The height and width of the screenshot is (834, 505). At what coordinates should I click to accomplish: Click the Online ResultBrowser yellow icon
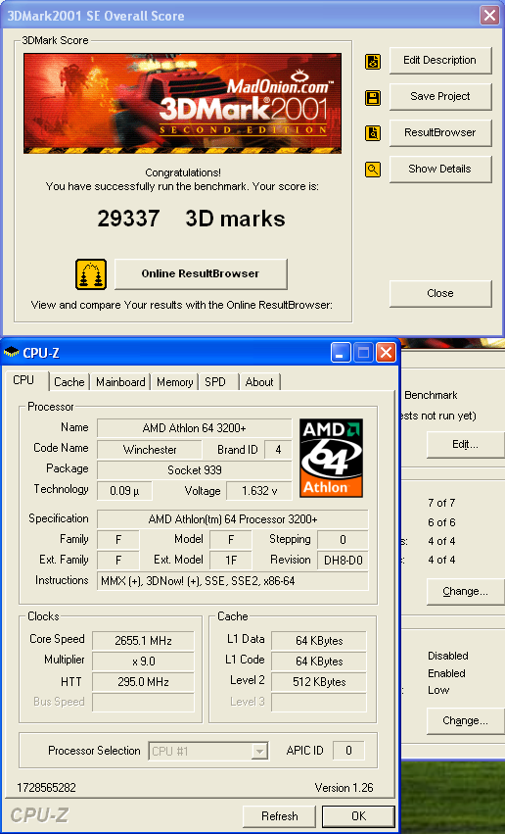pyautogui.click(x=91, y=274)
